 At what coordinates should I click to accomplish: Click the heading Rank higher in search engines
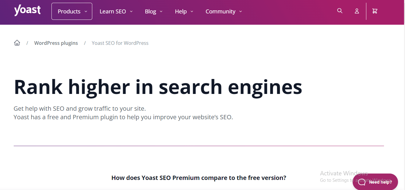click(x=158, y=87)
